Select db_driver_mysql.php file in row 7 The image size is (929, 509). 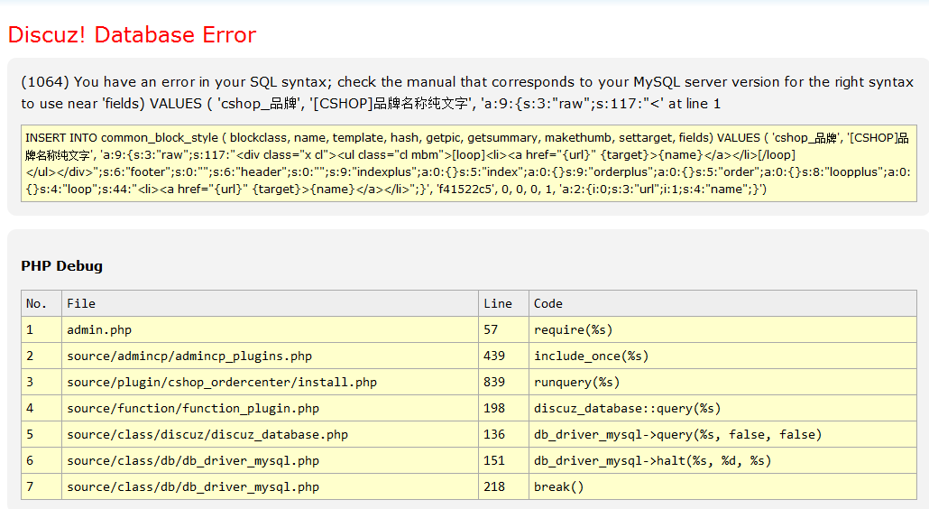(x=271, y=486)
